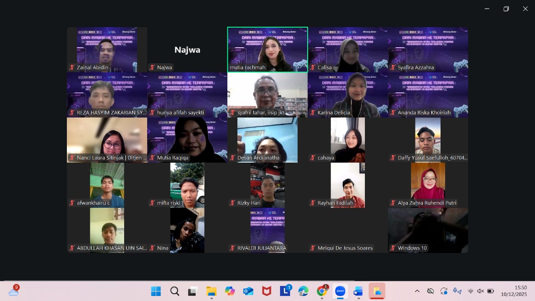Click the McAfee antivirus taskbar icon
Image resolution: width=535 pixels, height=301 pixels.
coord(267,291)
